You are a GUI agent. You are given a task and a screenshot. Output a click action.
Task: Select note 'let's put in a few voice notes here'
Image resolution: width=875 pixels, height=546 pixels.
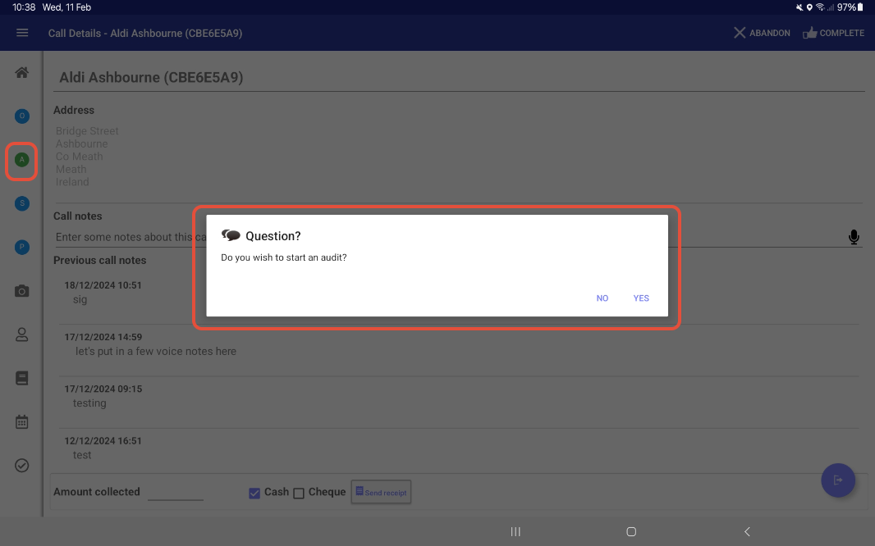(x=459, y=344)
